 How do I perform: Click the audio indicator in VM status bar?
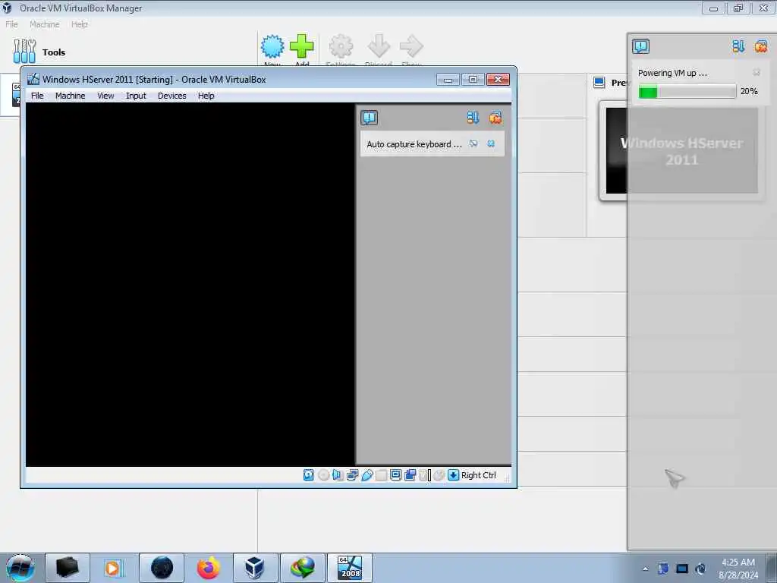tap(338, 475)
